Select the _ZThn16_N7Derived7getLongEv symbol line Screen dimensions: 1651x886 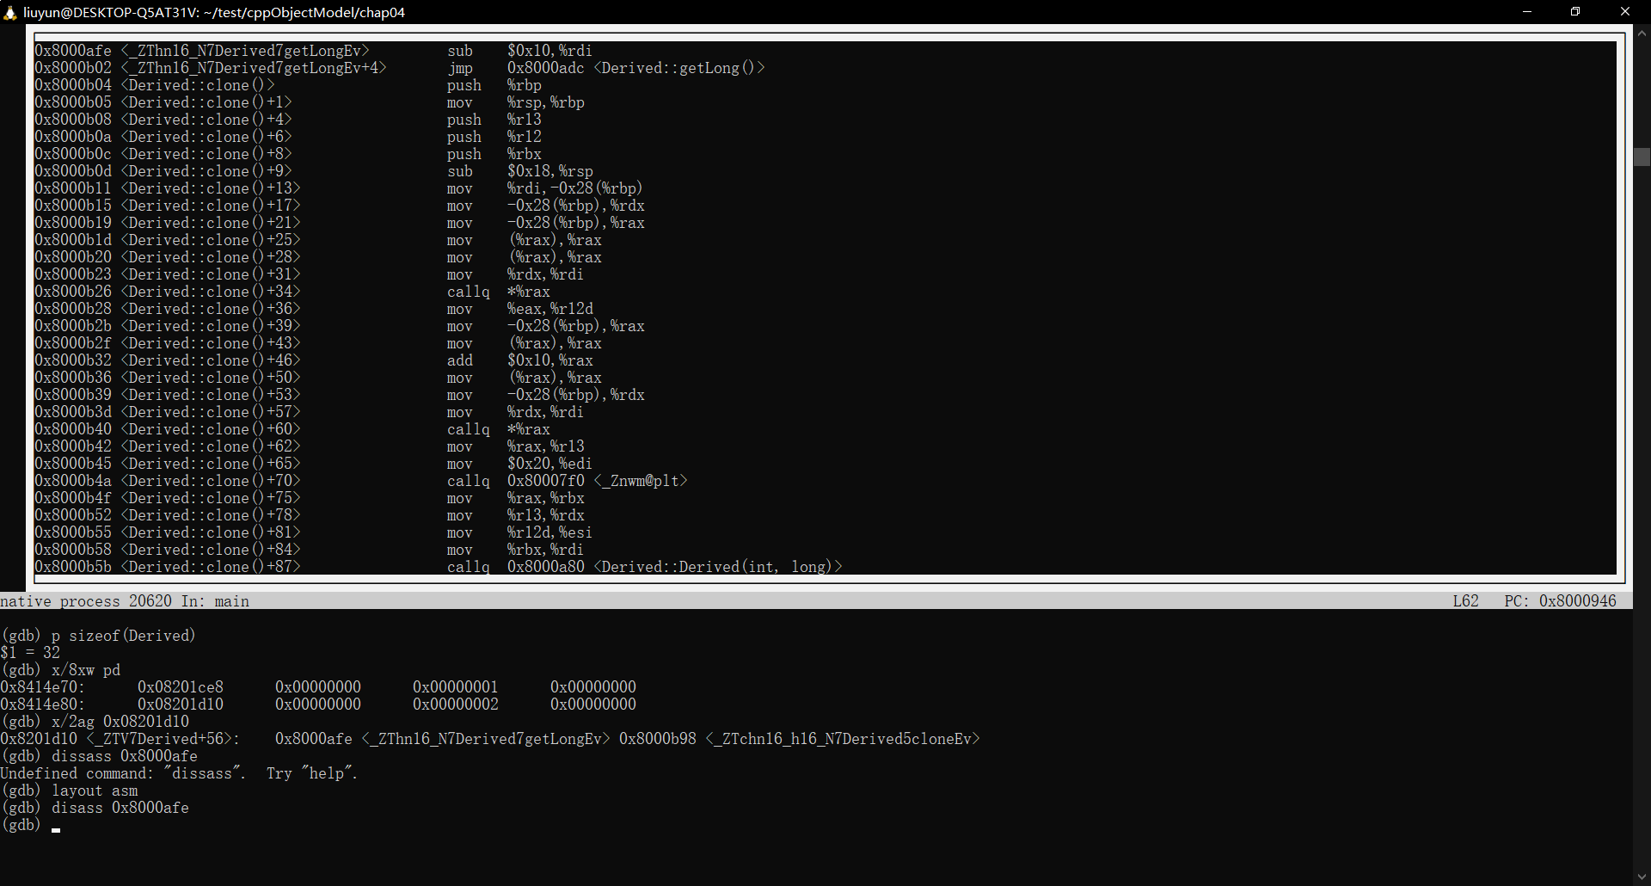pos(243,50)
